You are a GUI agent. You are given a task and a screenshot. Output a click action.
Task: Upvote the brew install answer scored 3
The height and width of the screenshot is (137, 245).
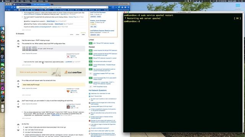pos(18,81)
